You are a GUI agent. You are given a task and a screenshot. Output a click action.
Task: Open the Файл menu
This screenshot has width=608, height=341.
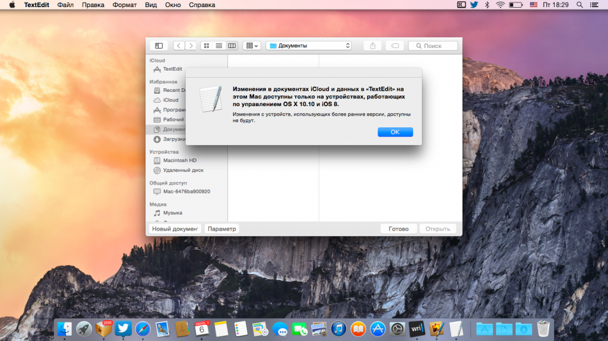(x=65, y=5)
